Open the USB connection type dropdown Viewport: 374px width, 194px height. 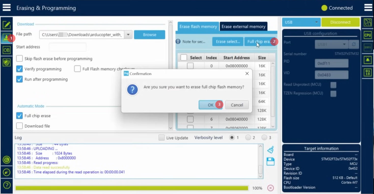click(x=301, y=22)
